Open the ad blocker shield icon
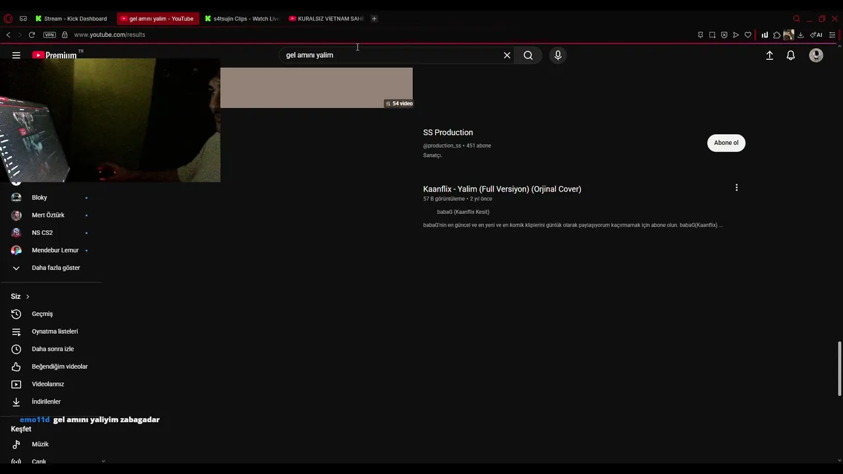Viewport: 843px width, 474px height. click(x=724, y=35)
